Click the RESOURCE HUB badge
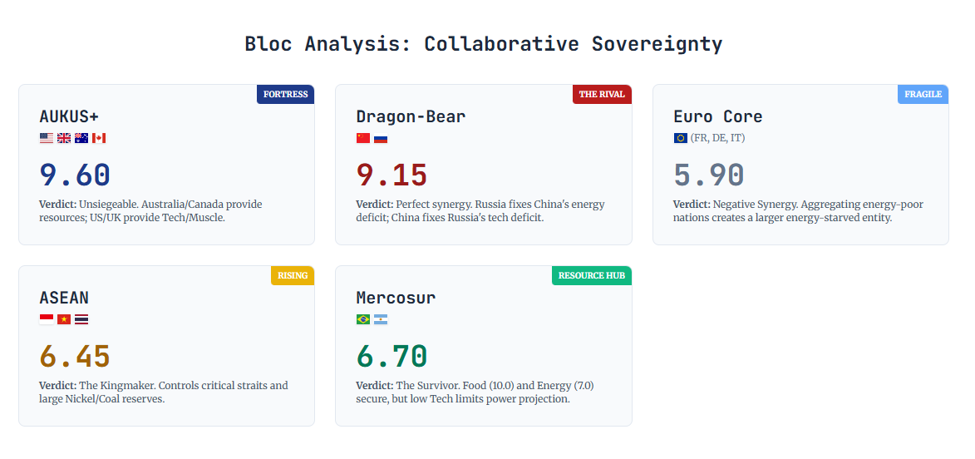Image resolution: width=975 pixels, height=459 pixels. [x=592, y=275]
